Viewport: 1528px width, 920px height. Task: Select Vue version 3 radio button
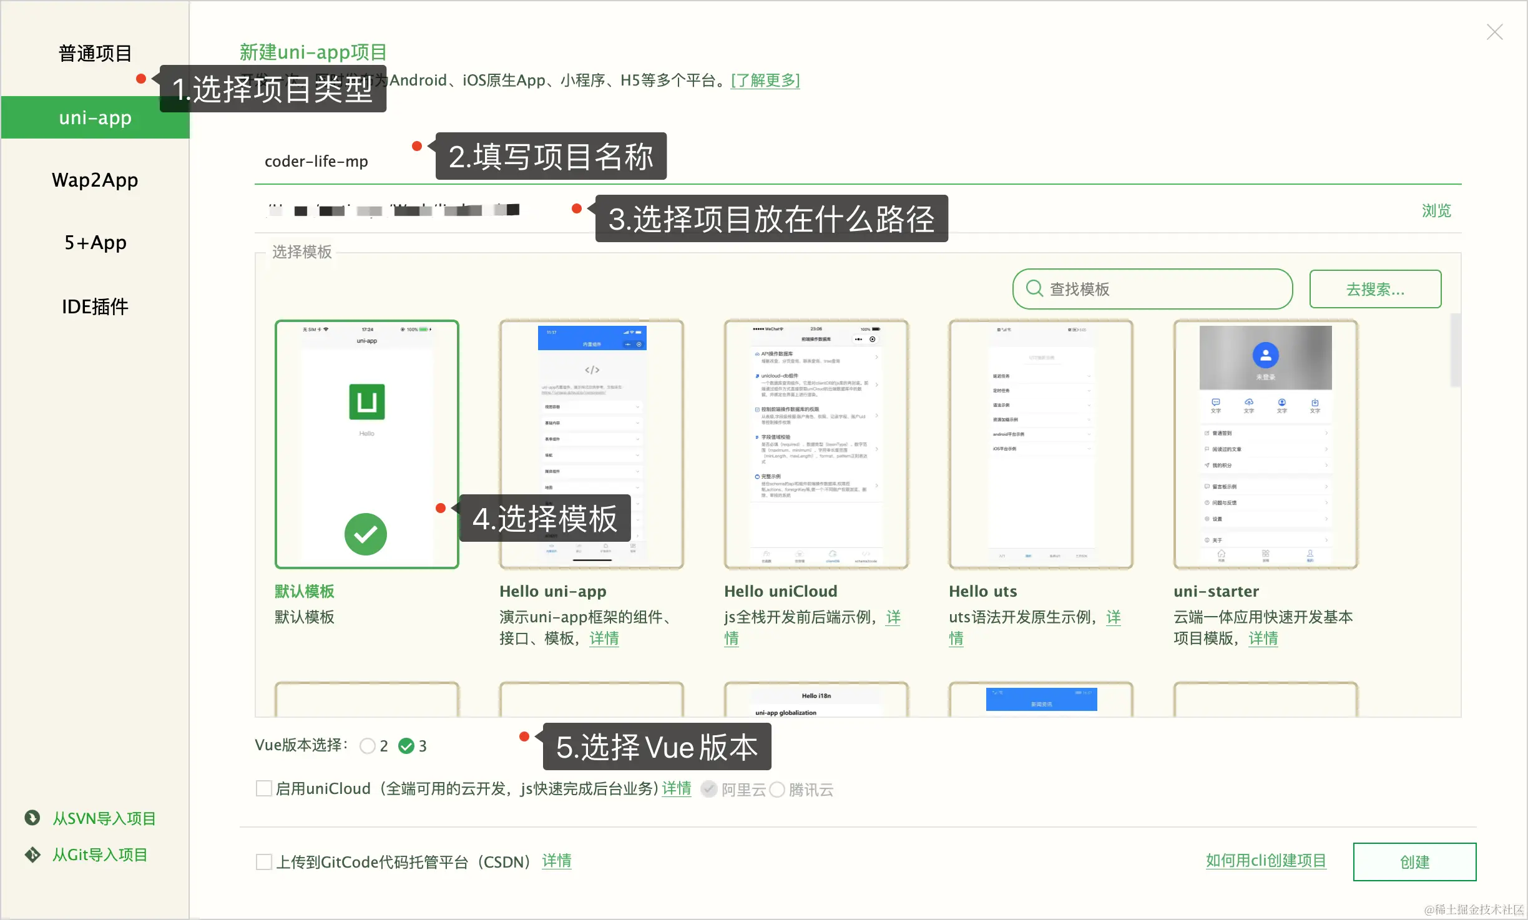[x=406, y=746]
